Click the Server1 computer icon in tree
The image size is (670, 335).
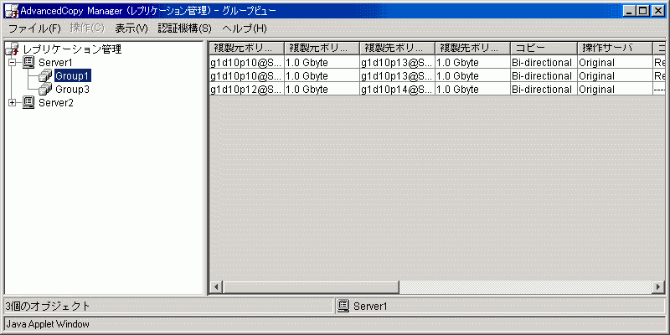point(28,63)
